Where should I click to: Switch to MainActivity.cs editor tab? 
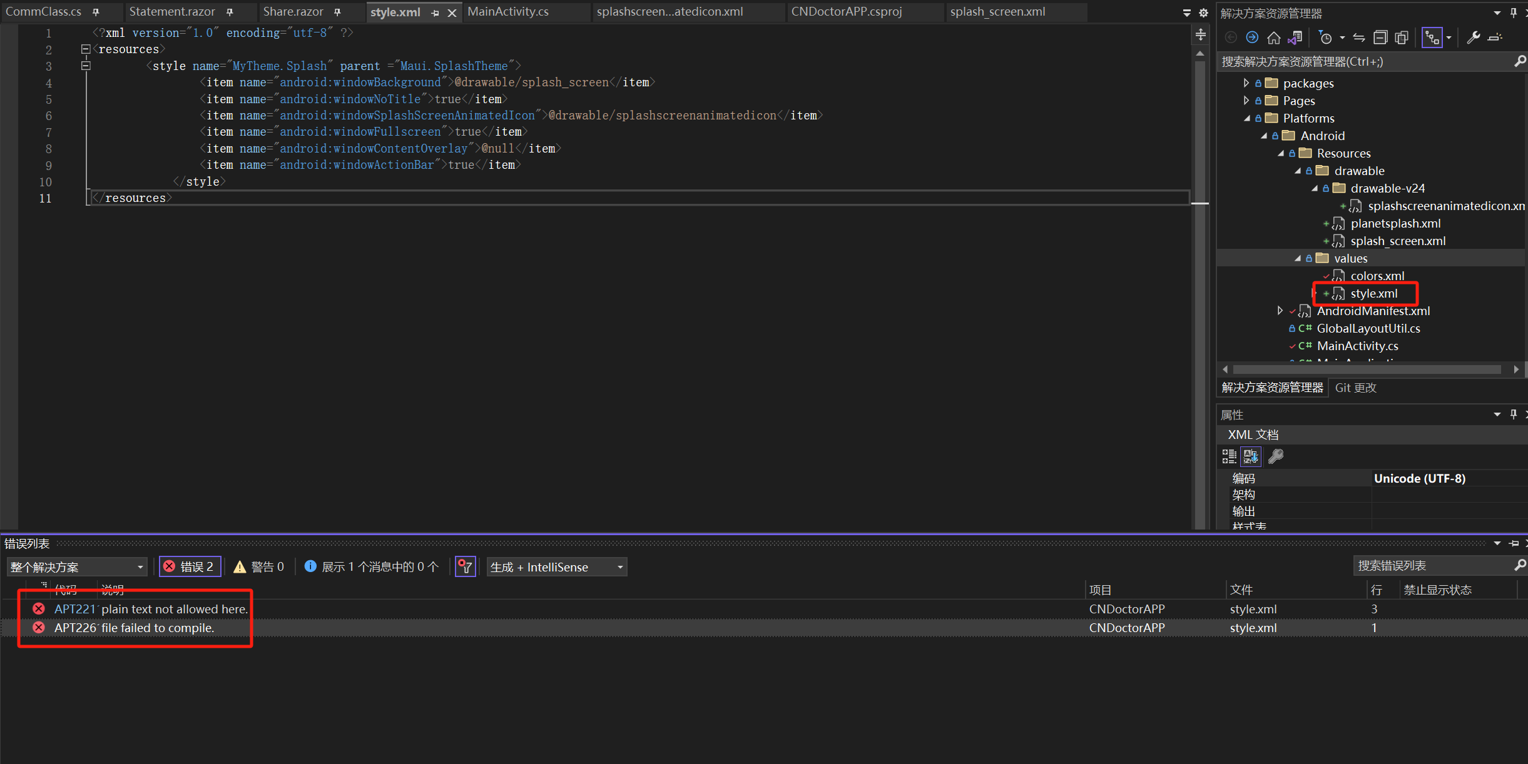point(508,12)
